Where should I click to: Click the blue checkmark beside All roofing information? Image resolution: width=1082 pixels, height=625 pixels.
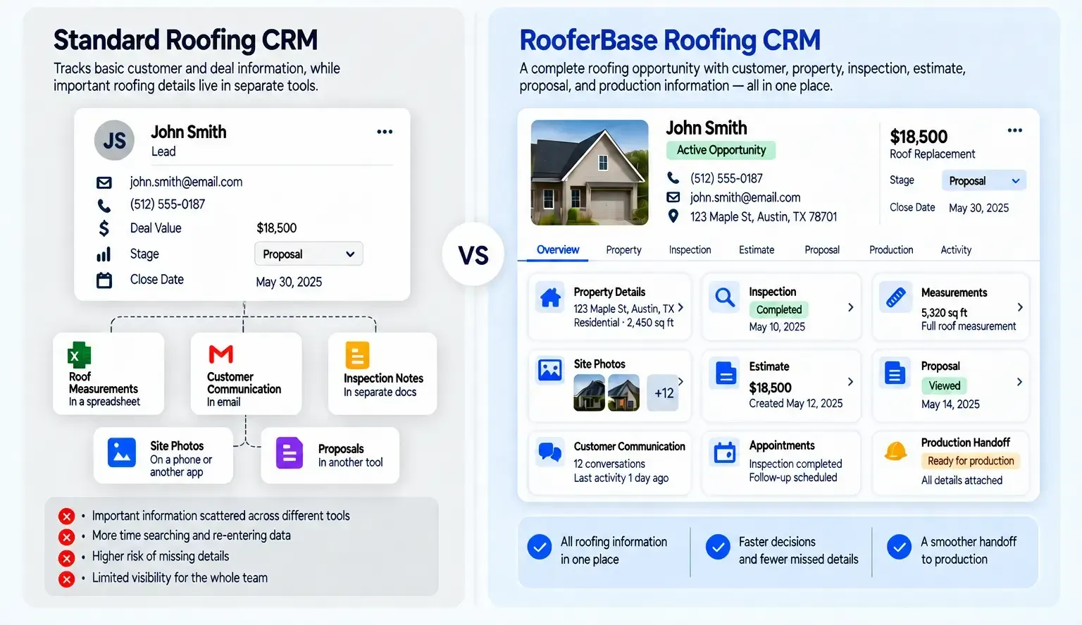click(x=540, y=547)
